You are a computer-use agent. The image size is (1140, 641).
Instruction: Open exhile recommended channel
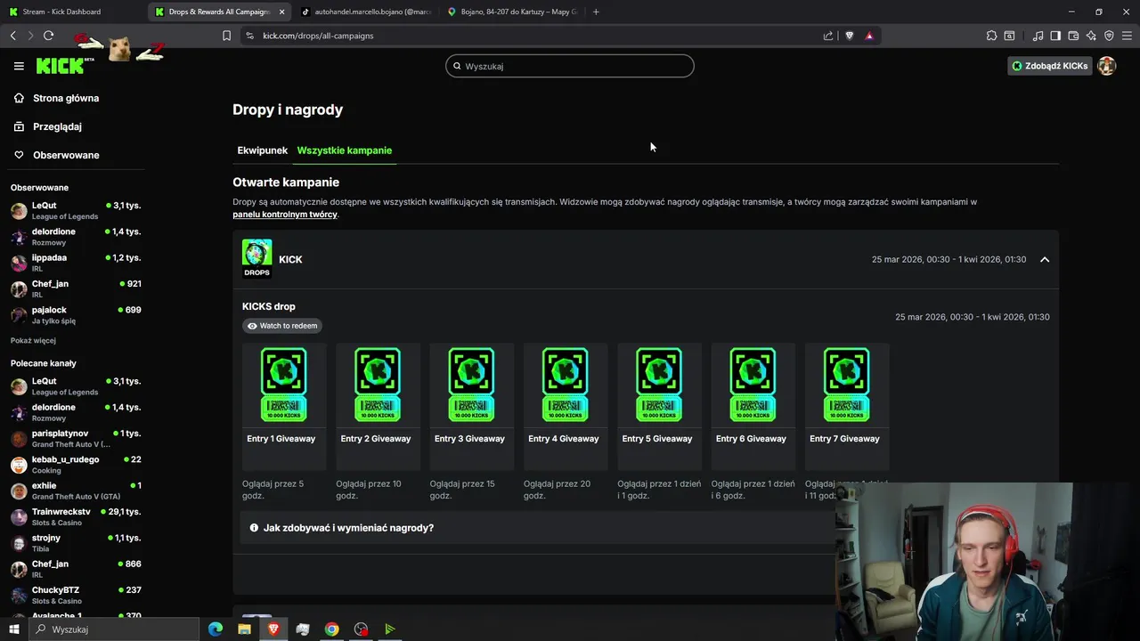pos(76,491)
